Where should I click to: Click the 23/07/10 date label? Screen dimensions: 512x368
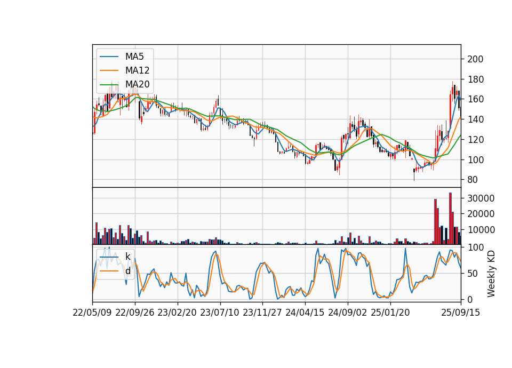pos(220,313)
